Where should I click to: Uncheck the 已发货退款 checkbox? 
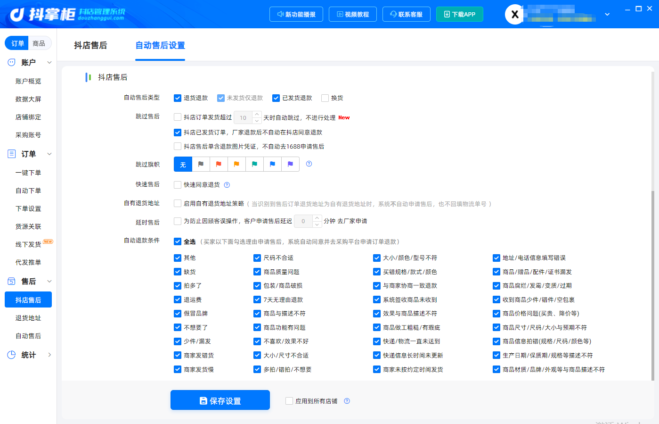point(276,98)
